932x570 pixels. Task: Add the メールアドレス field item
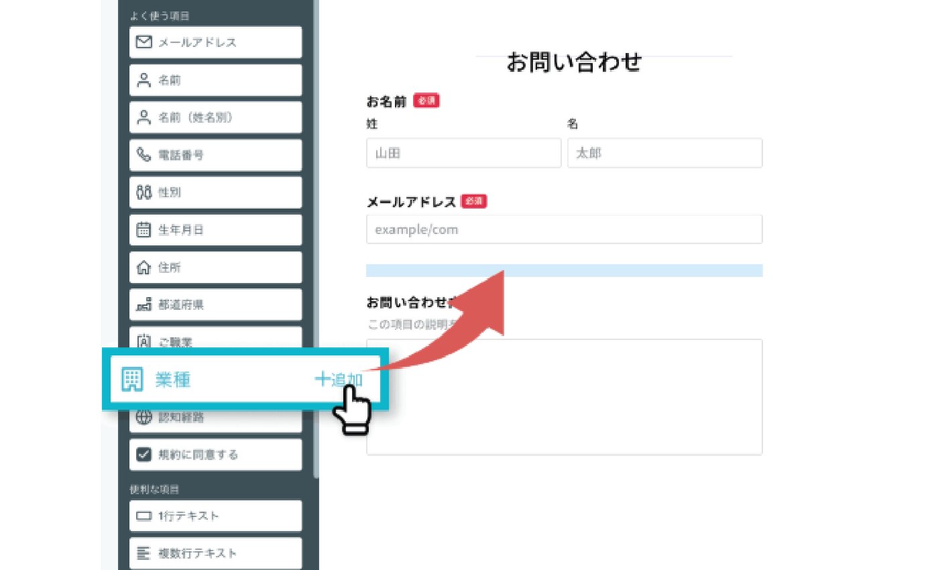pos(215,42)
